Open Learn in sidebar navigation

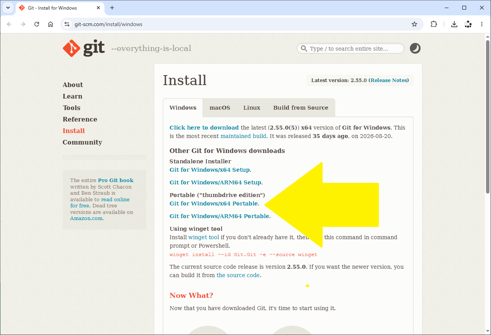72,96
